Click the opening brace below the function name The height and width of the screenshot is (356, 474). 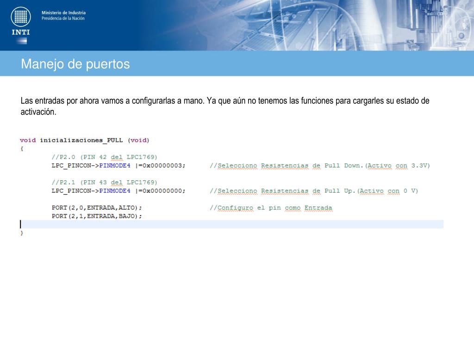[x=22, y=149]
